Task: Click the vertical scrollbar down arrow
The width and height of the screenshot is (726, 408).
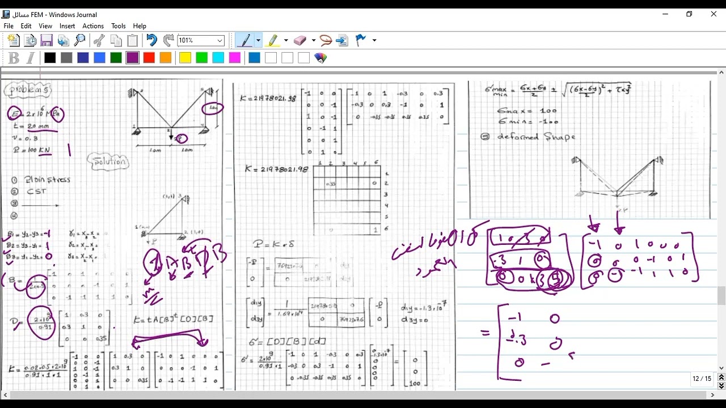Action: point(721,368)
